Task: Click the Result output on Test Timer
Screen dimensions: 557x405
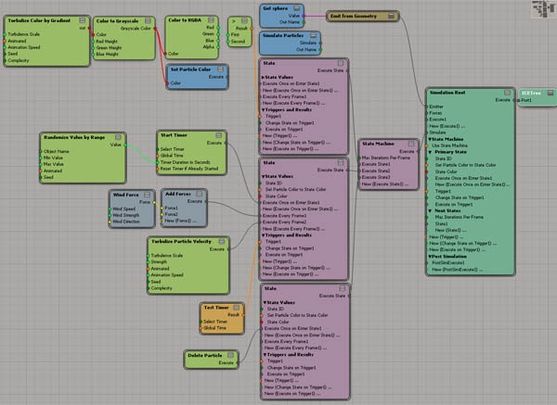Action: (243, 315)
